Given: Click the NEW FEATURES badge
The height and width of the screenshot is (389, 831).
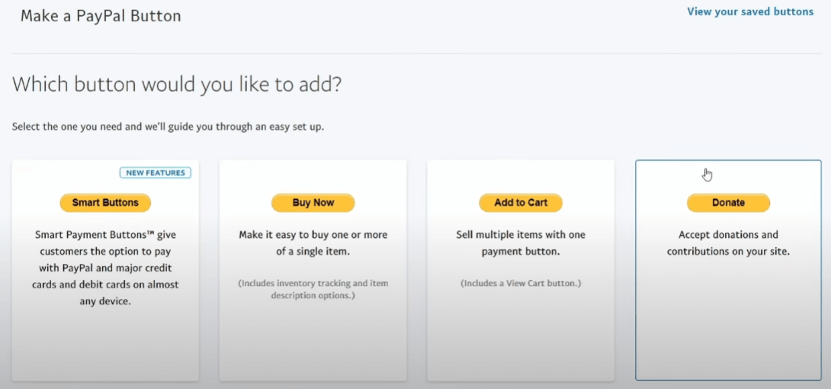Looking at the screenshot, I should (x=156, y=172).
